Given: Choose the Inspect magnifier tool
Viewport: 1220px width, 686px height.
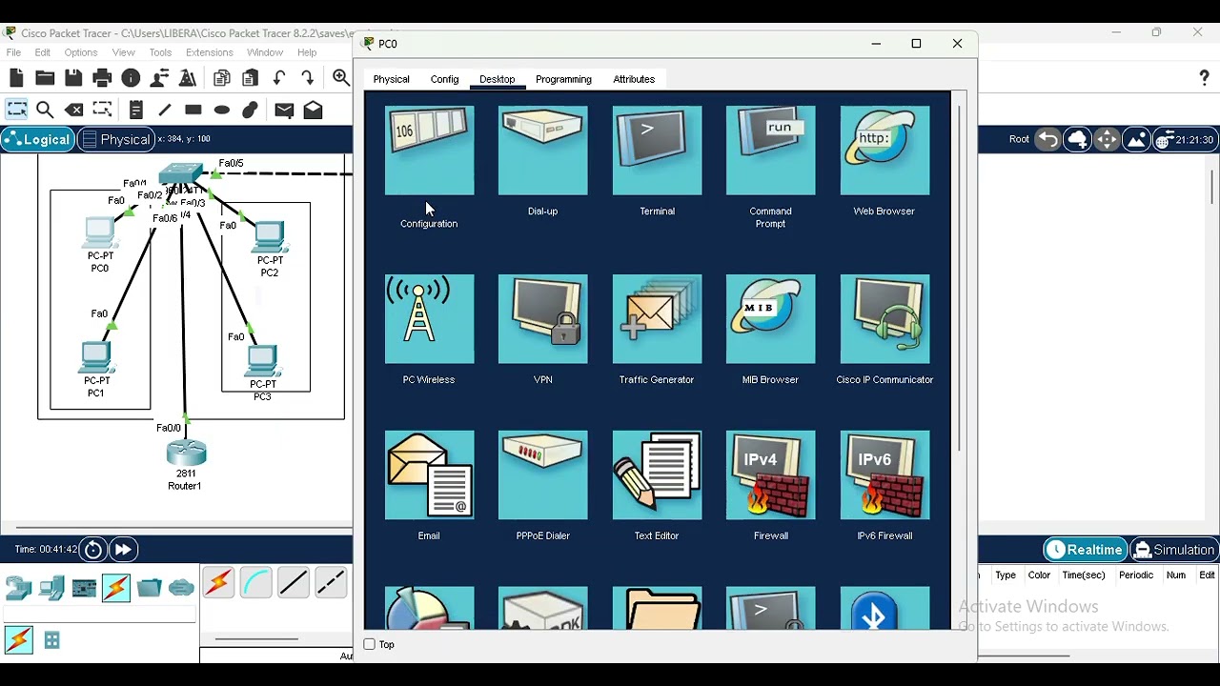Looking at the screenshot, I should tap(45, 111).
